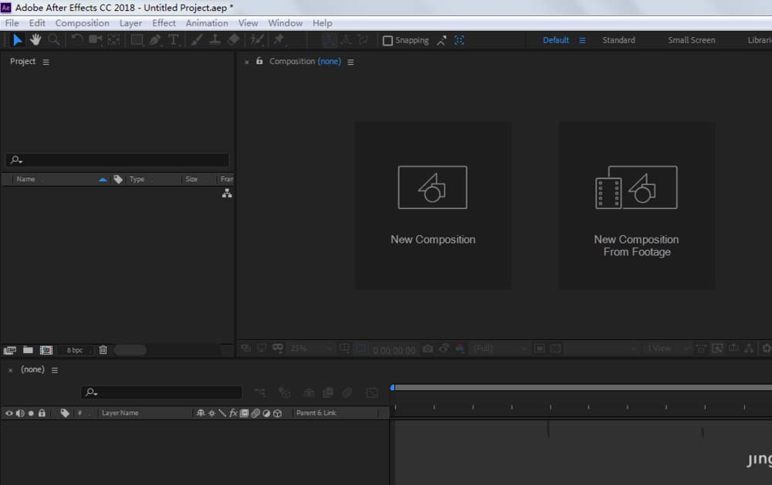
Task: Create new folder in Project panel
Action: click(28, 350)
